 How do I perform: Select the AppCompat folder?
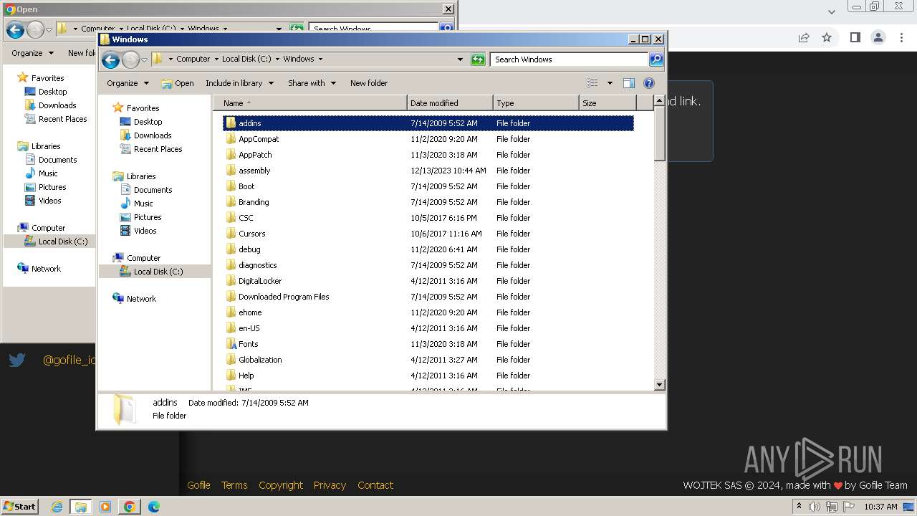(259, 139)
